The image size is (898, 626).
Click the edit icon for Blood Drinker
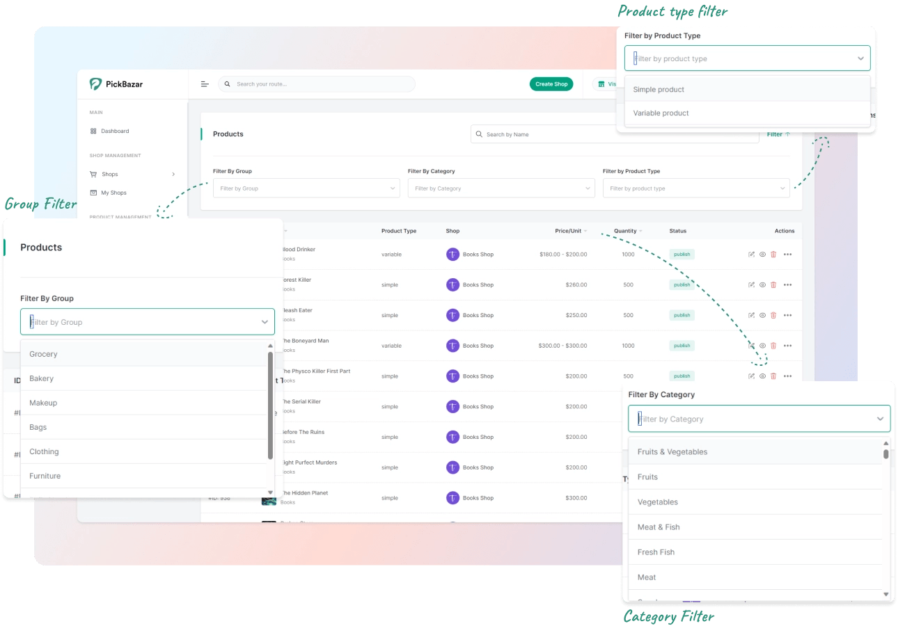point(751,255)
